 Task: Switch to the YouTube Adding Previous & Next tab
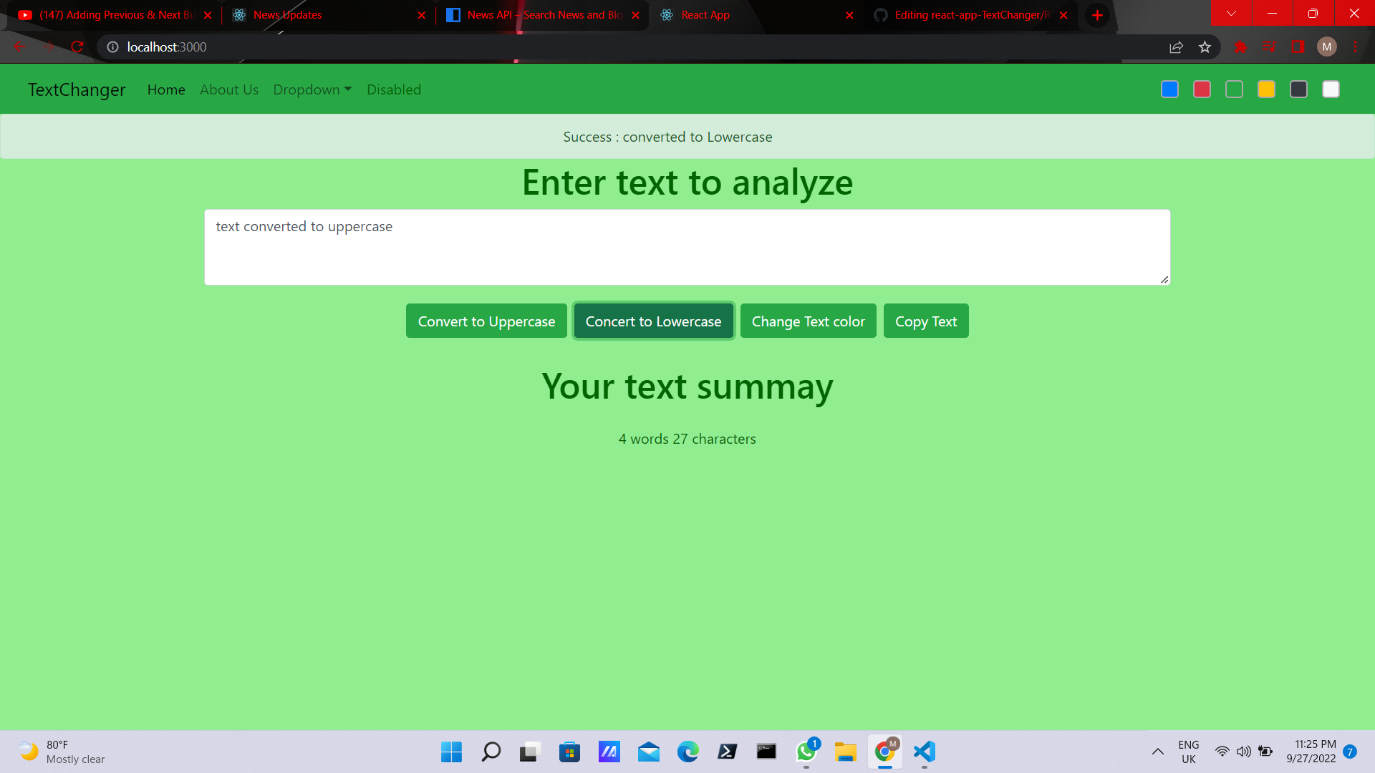pos(115,15)
